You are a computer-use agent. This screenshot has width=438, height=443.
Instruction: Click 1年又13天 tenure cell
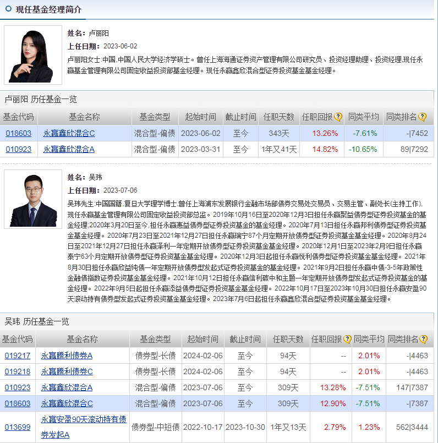pos(288,427)
